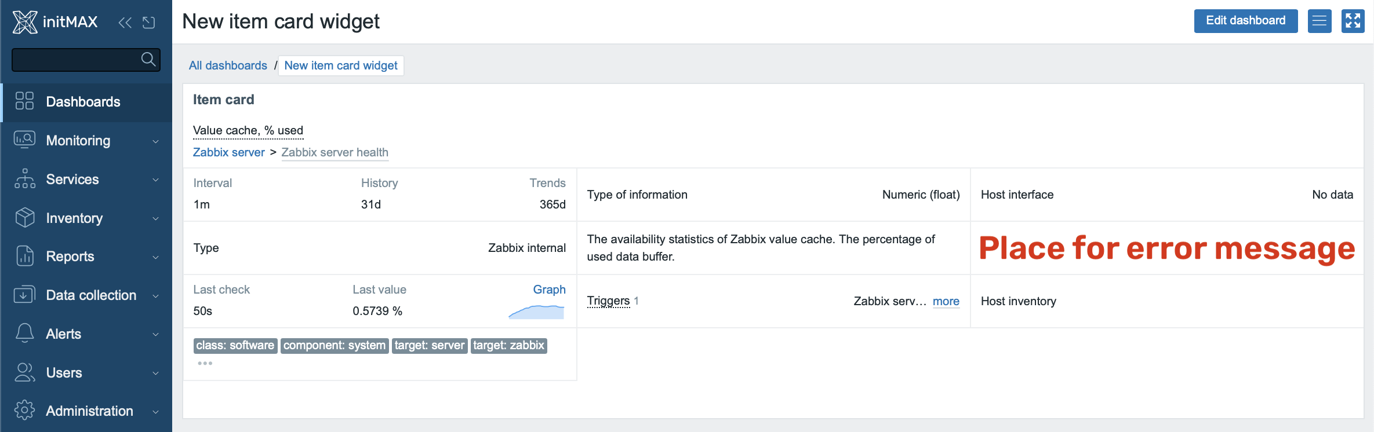Screen dimensions: 1374x432
Task: Click the sparkline graph thumbnail
Action: [536, 312]
